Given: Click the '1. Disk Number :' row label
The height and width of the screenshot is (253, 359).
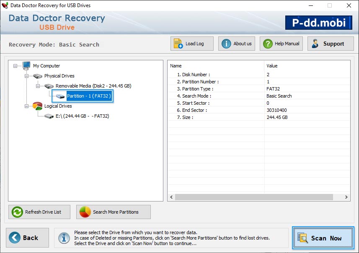Looking at the screenshot, I should point(194,75).
